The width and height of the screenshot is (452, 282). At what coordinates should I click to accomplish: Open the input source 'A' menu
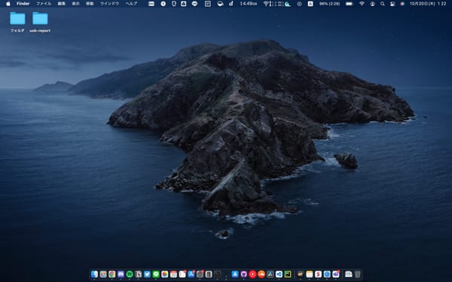click(x=310, y=4)
